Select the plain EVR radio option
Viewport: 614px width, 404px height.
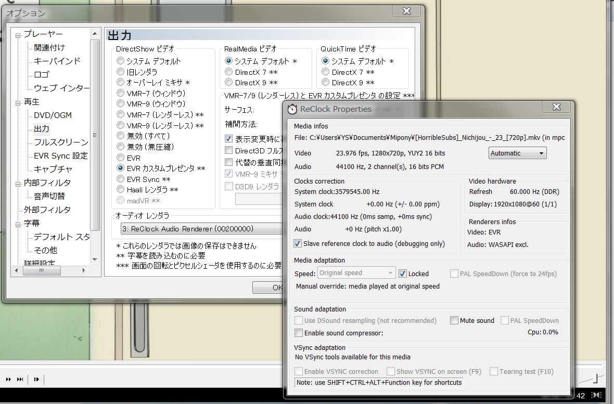tap(120, 158)
